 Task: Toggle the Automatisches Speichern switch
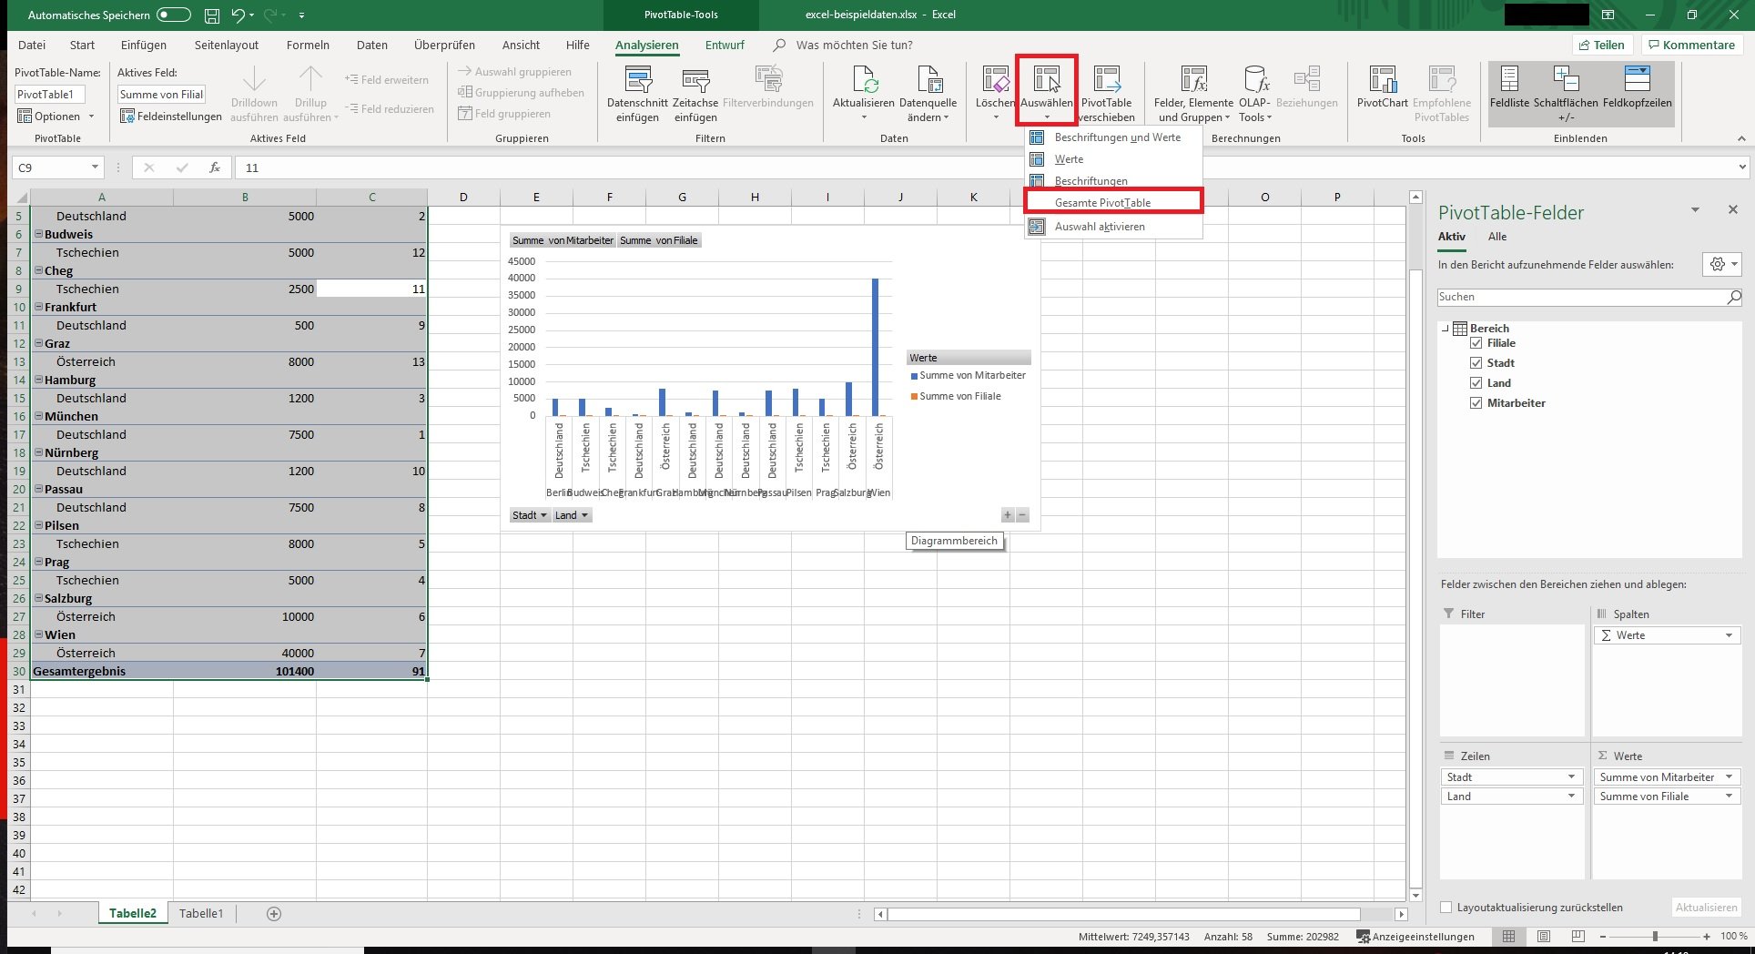click(x=173, y=15)
